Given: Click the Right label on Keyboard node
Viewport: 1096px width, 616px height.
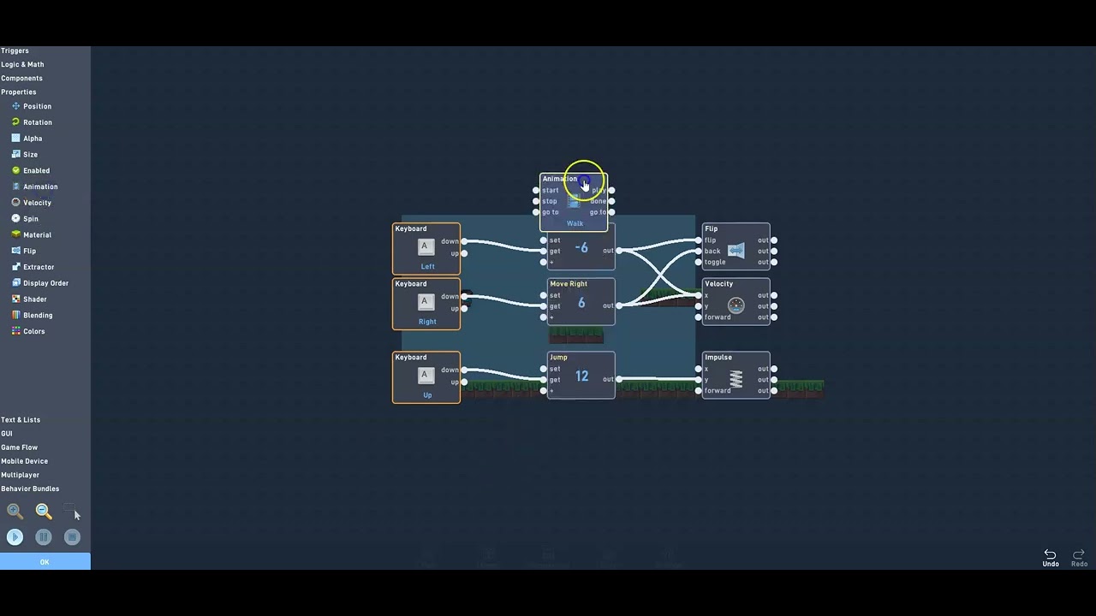Looking at the screenshot, I should 427,322.
